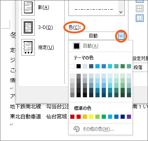The image size is (148, 141).
Task: Click the black 自動 color square icon
Action: pos(77,46)
